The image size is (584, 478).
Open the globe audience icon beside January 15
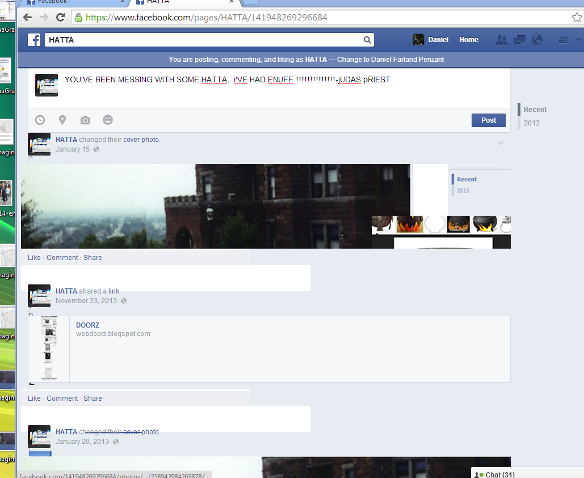(x=96, y=149)
